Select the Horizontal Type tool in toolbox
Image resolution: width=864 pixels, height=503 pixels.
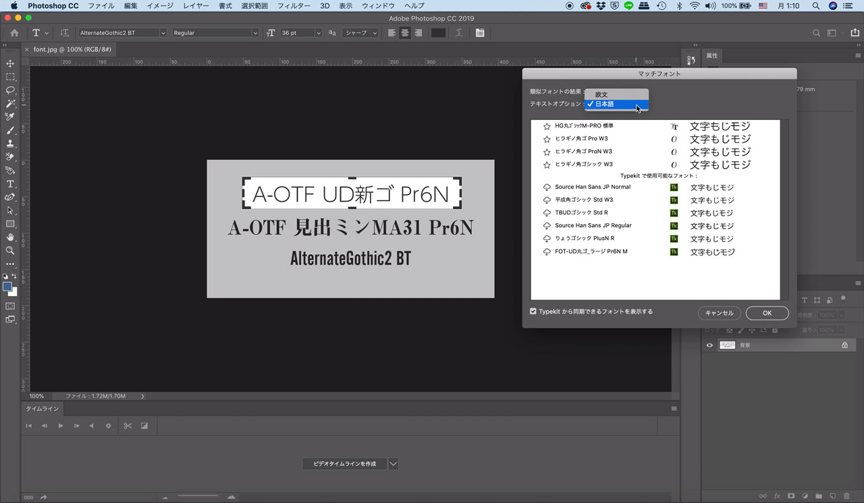(10, 184)
